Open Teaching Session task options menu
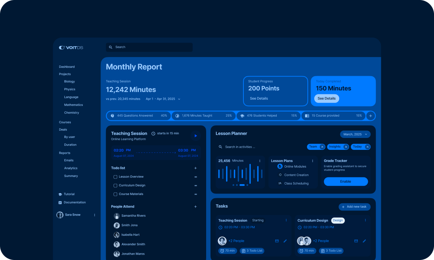 click(x=286, y=220)
